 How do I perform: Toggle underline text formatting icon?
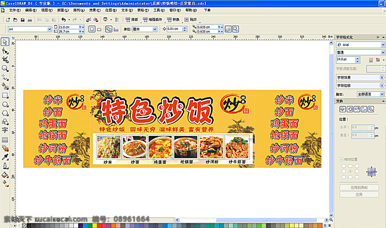pyautogui.click(x=371, y=60)
